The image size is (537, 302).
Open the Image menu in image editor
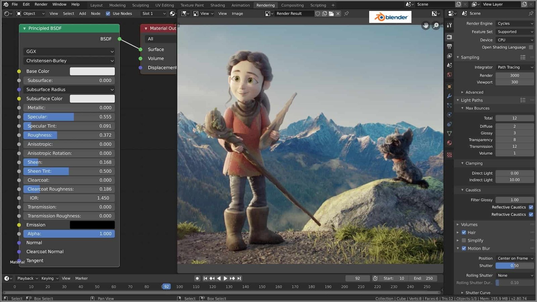[237, 13]
